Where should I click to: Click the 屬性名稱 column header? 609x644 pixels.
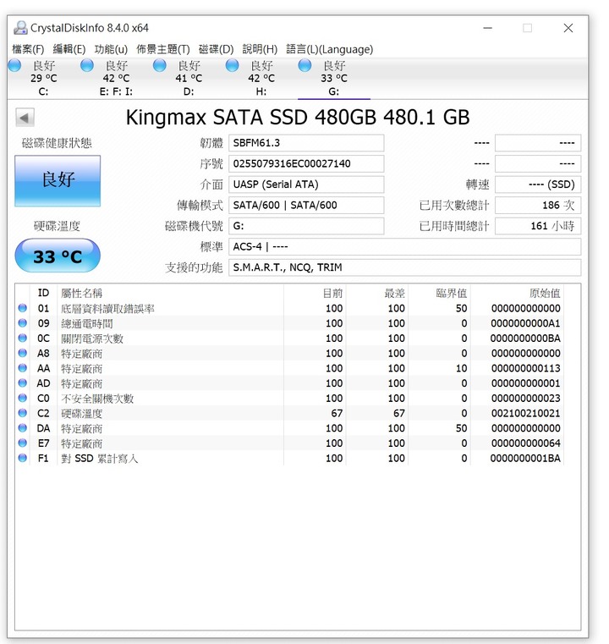coord(170,293)
